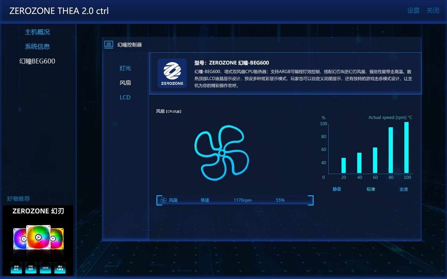Click the 增压风量扇 badge in the ad
Screen dimensions: 447x279
pos(60,268)
